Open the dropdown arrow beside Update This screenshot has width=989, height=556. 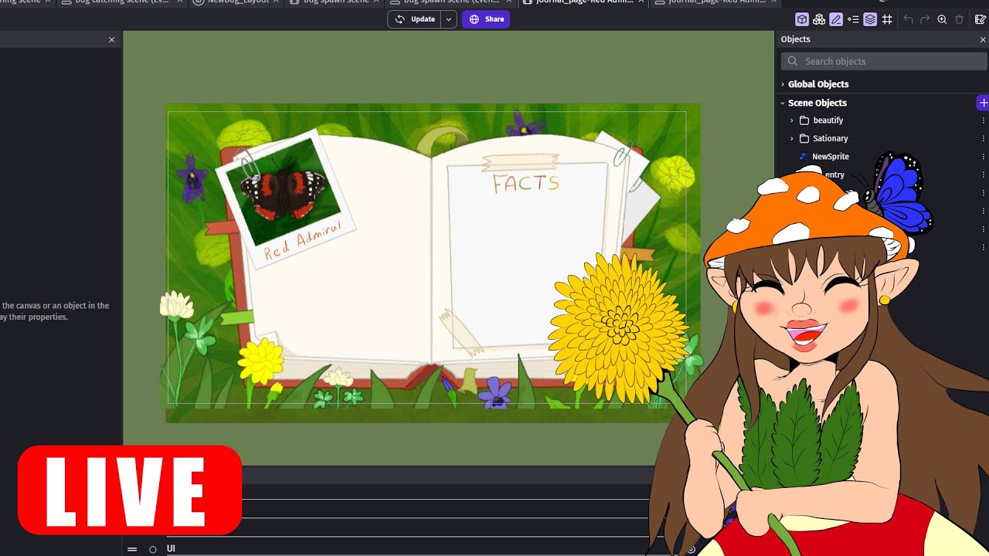point(449,19)
